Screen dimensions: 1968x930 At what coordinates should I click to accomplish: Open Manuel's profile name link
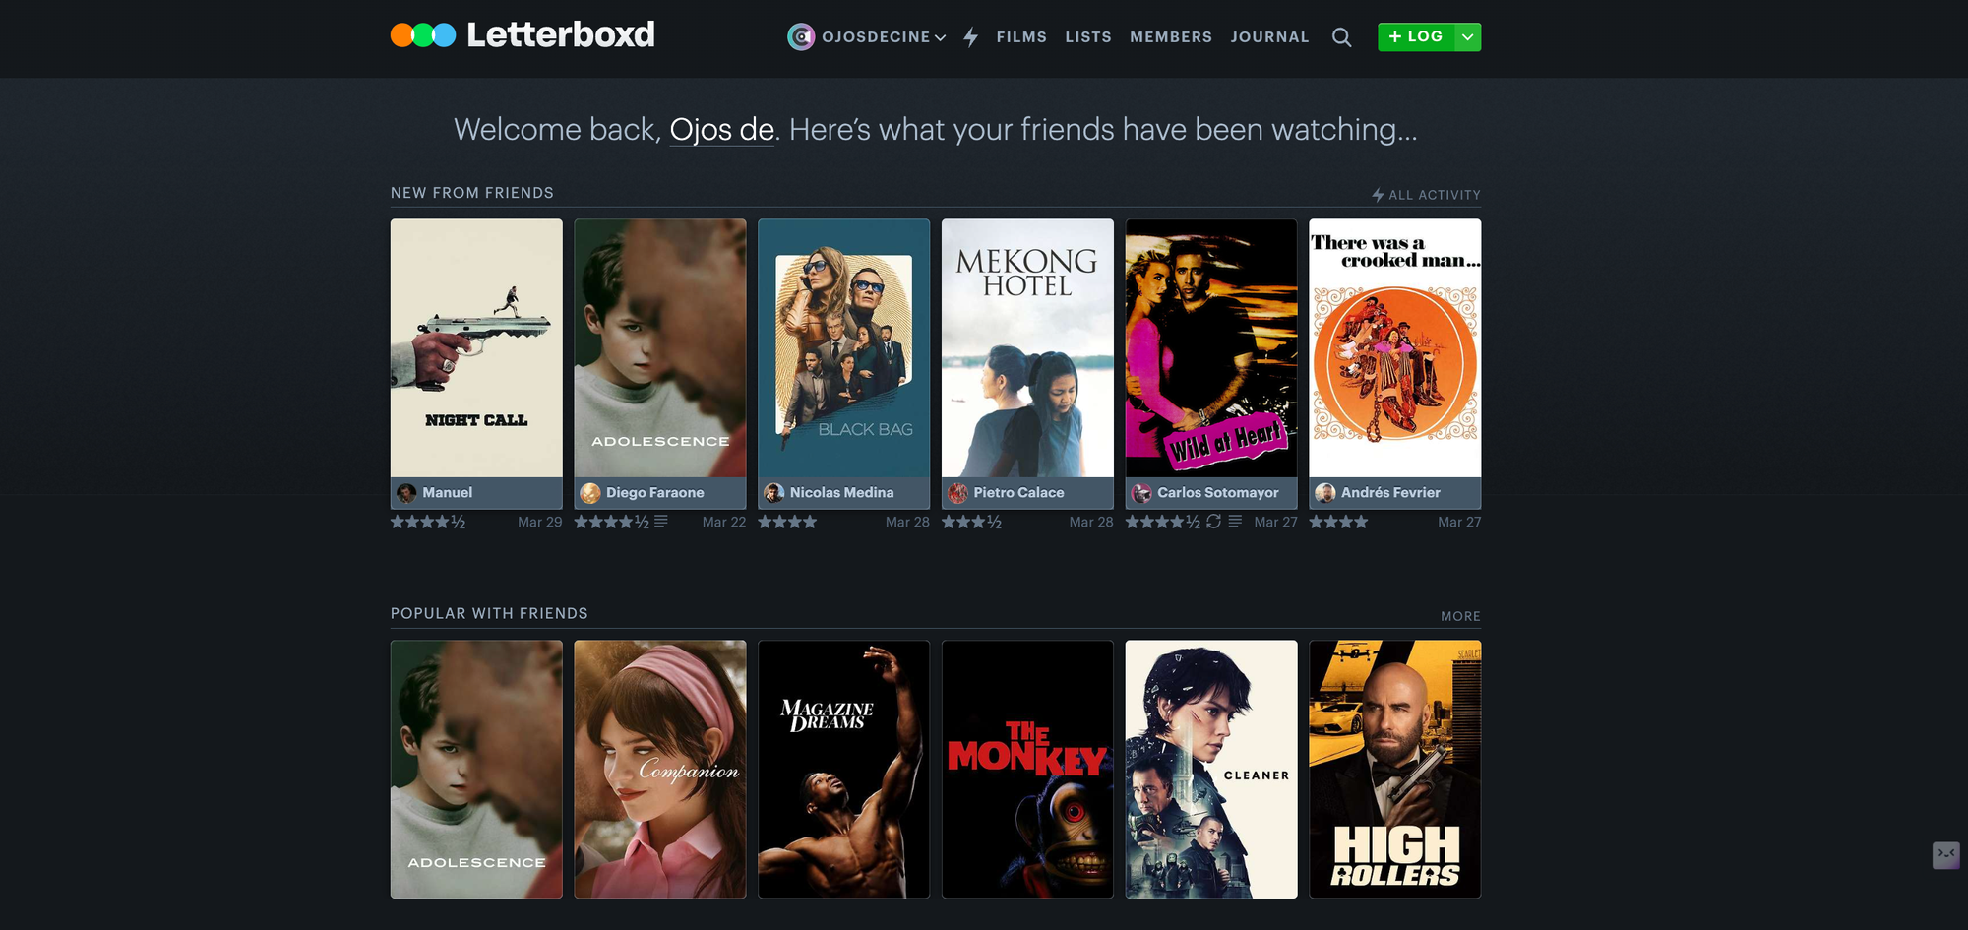(x=448, y=493)
